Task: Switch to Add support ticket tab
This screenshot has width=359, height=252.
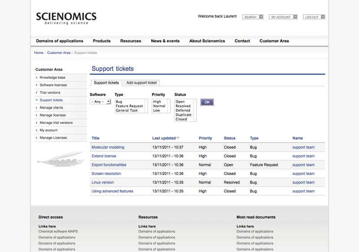Action: tap(141, 83)
